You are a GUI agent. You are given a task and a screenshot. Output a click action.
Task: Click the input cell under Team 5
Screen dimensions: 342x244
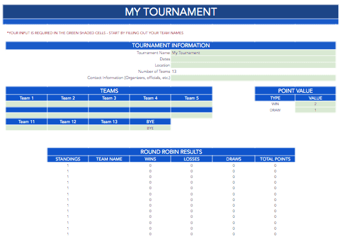point(191,104)
